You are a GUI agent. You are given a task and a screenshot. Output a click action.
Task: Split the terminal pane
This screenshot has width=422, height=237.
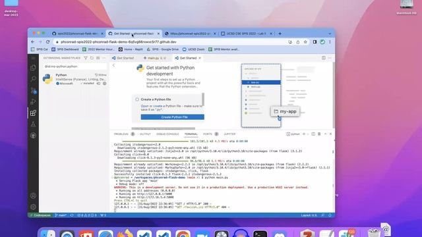(313, 134)
